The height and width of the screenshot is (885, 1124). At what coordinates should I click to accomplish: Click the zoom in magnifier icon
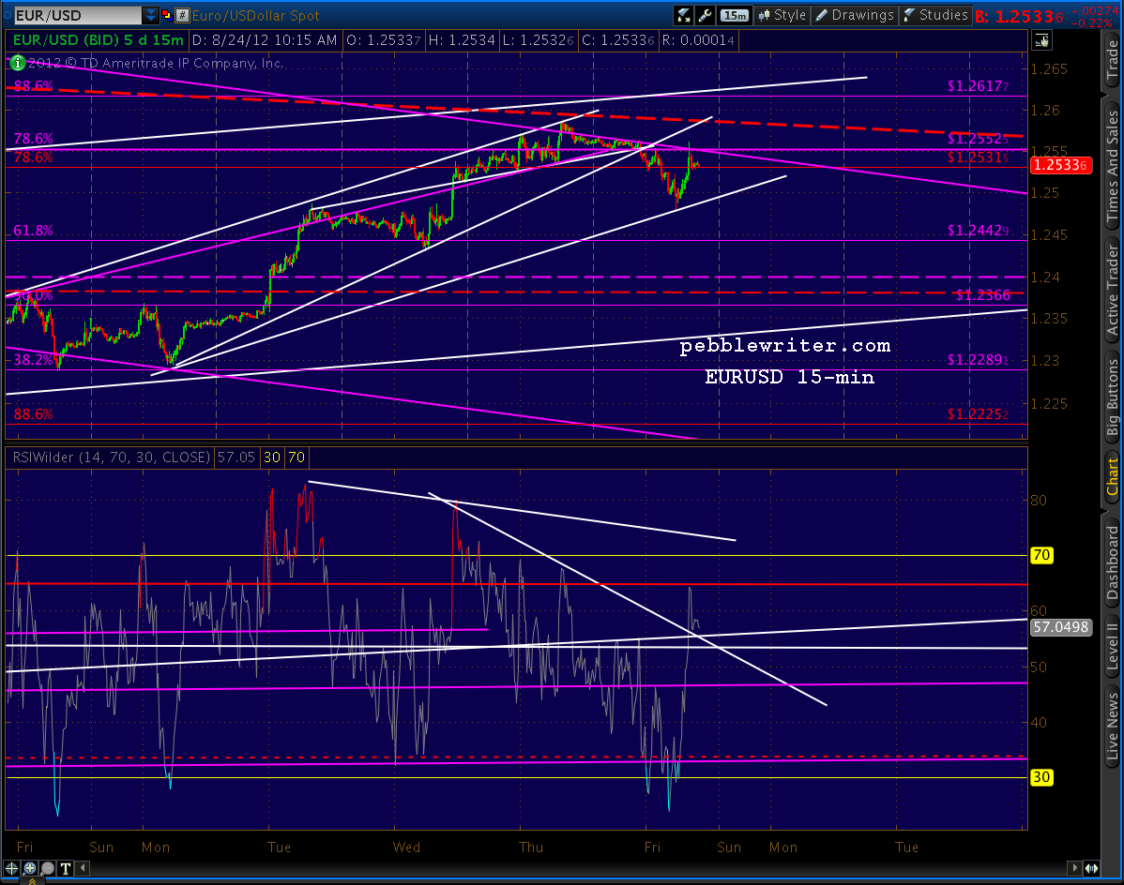(29, 868)
